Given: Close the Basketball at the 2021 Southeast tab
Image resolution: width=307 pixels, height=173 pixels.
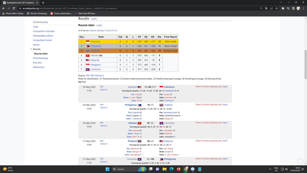Looking at the screenshot, I should coord(37,3).
